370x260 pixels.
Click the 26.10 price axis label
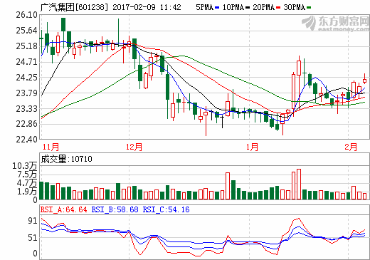click(27, 15)
